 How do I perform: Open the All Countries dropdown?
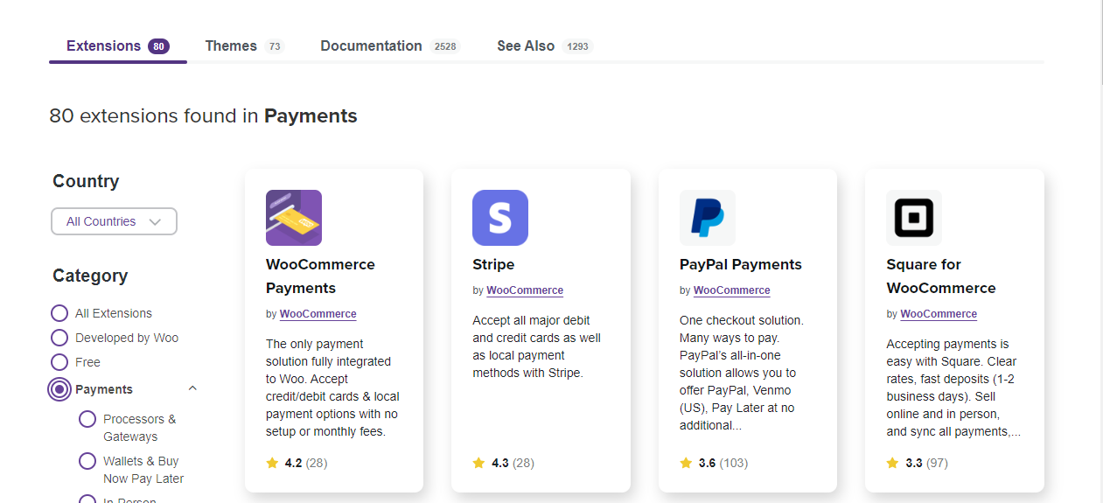click(x=114, y=221)
